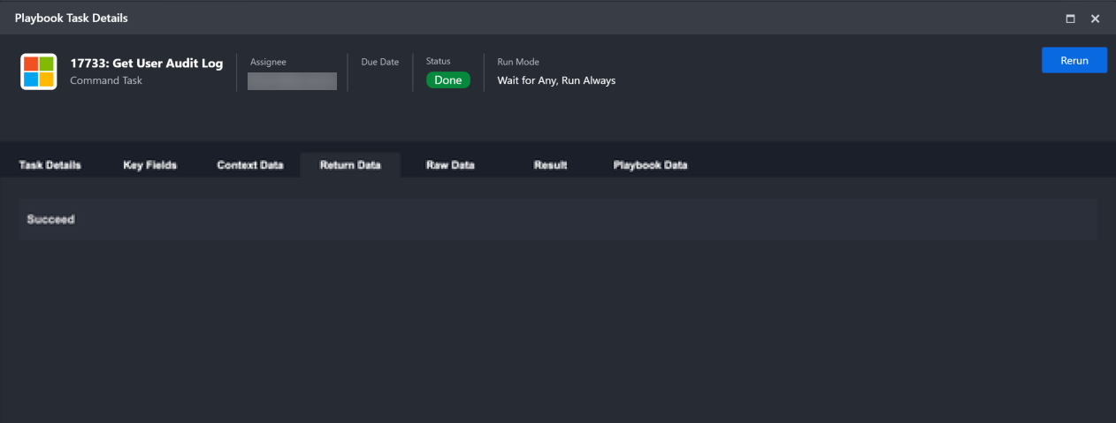Viewport: 1116px width, 423px height.
Task: Maximize the Playbook Task Details window
Action: coord(1070,19)
